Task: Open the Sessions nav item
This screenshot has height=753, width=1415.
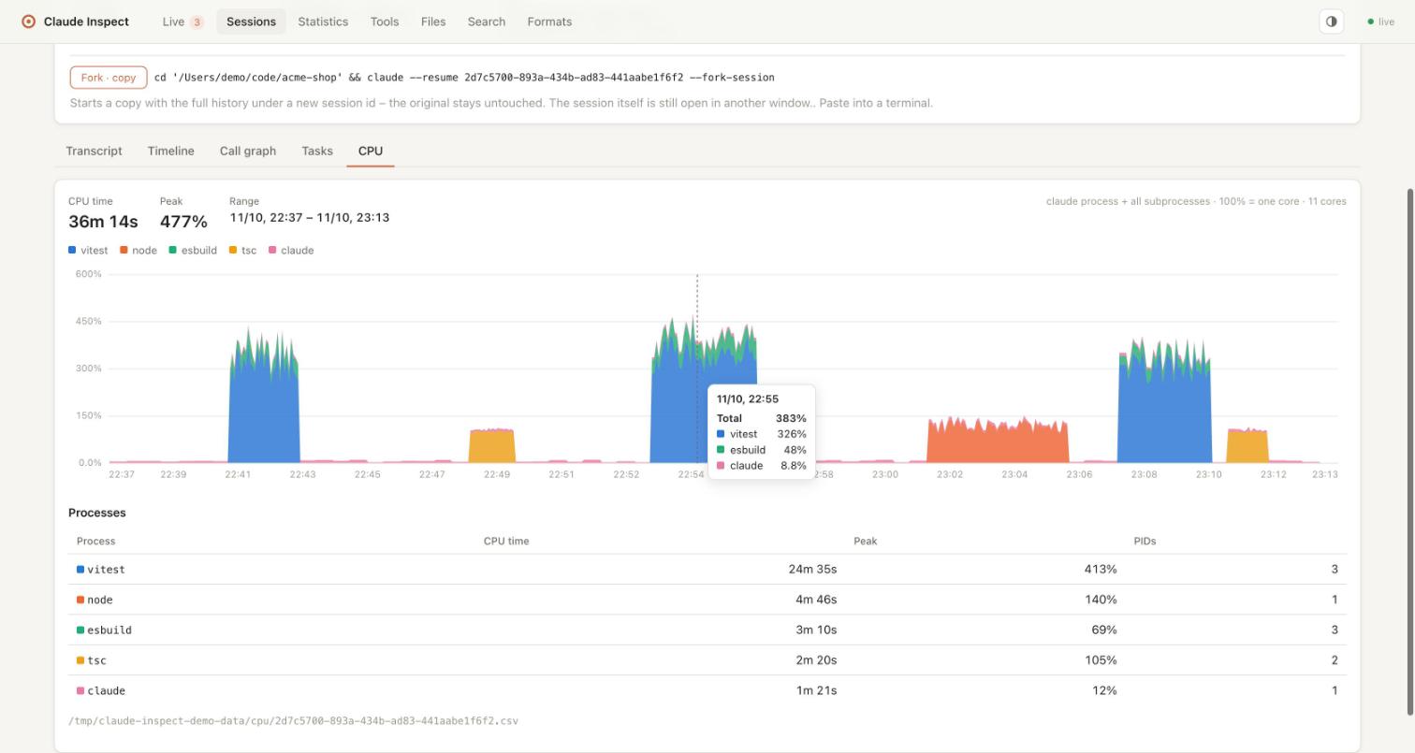Action: coord(251,22)
